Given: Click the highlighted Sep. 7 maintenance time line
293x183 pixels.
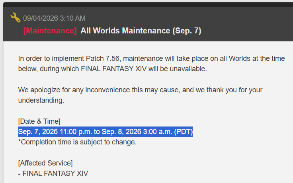Looking at the screenshot, I should click(105, 132).
